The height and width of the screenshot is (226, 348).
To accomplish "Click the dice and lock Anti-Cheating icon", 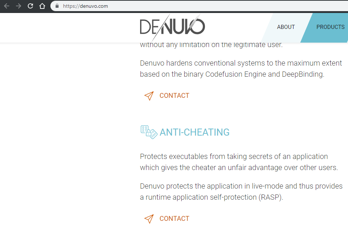I will point(149,132).
